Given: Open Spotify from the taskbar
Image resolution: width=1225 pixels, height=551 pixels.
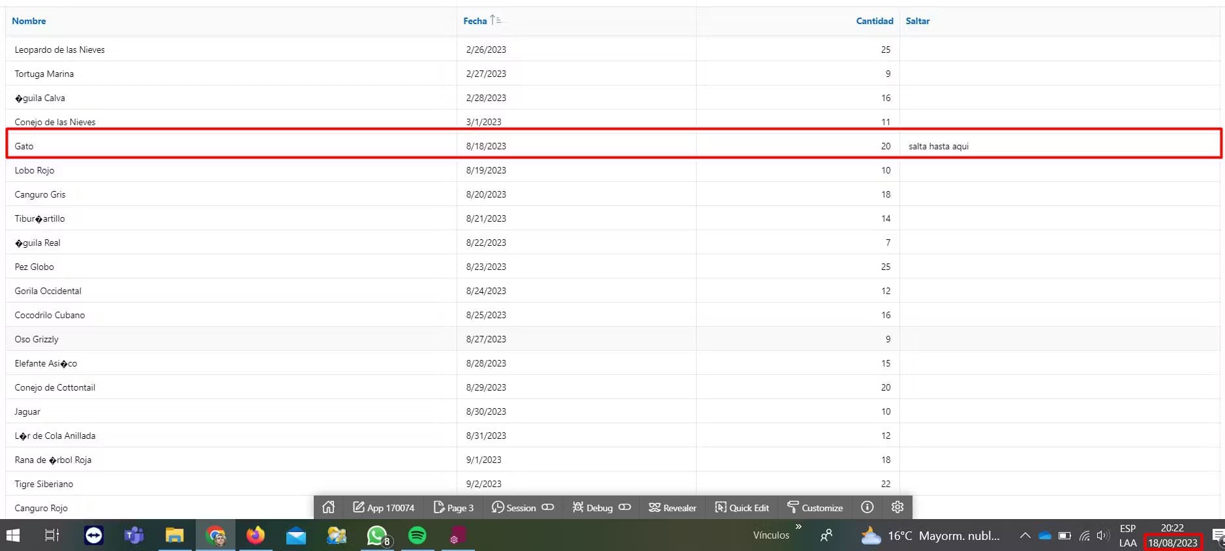Looking at the screenshot, I should [x=417, y=535].
